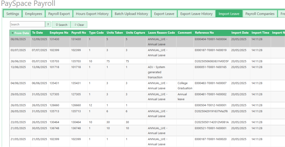Screen dimensions: 285x147
Task: Select the Batch Upload History tab
Action: (131, 14)
